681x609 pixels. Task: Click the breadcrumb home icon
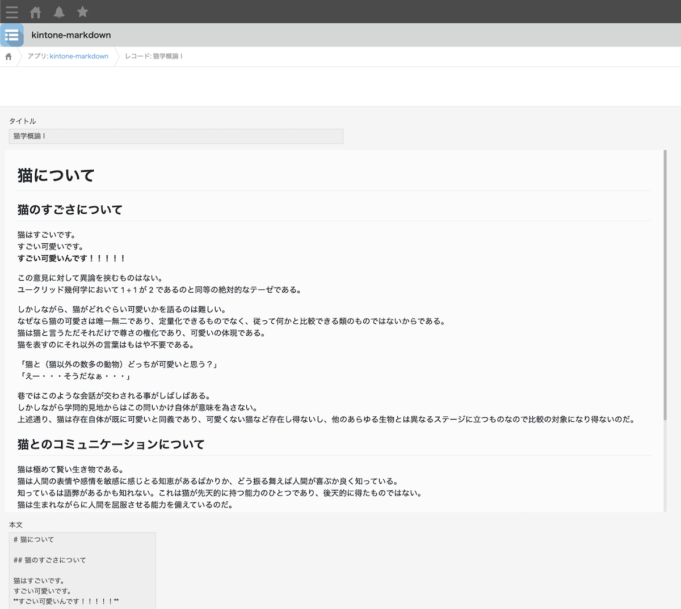(x=8, y=56)
